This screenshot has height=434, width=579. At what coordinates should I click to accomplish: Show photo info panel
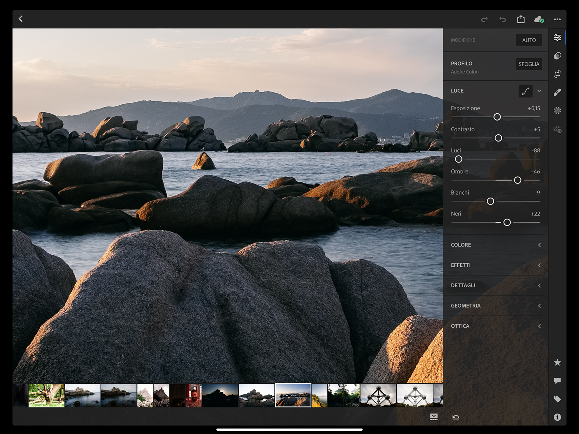point(557,417)
